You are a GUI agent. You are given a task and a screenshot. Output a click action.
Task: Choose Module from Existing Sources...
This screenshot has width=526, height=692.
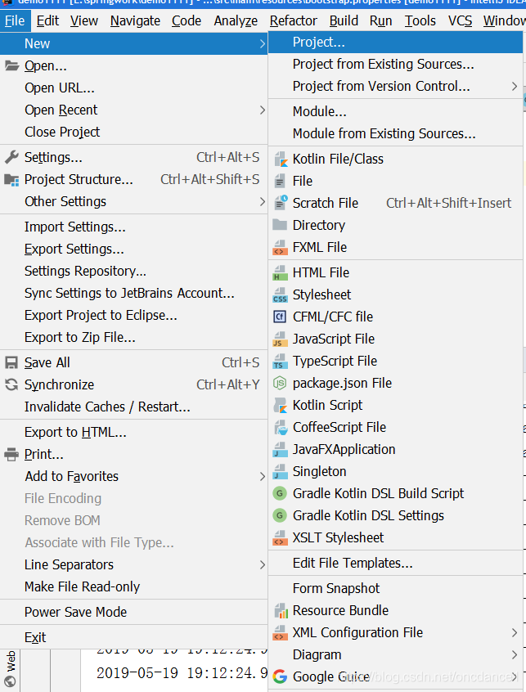pos(395,133)
